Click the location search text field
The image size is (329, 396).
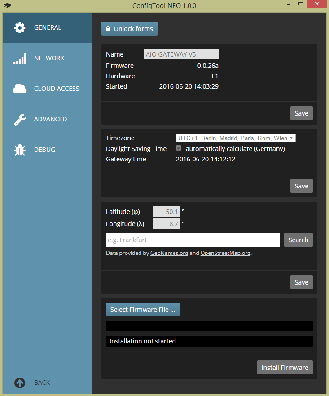click(x=193, y=240)
